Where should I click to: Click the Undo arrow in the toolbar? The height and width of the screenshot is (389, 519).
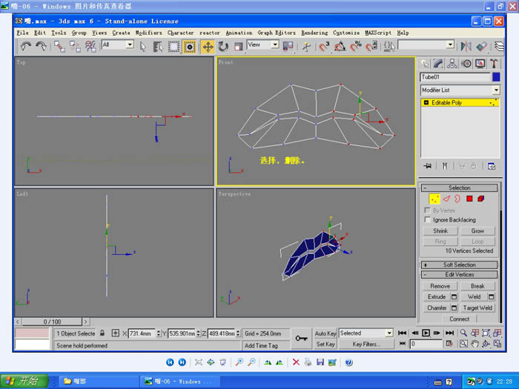(x=26, y=46)
